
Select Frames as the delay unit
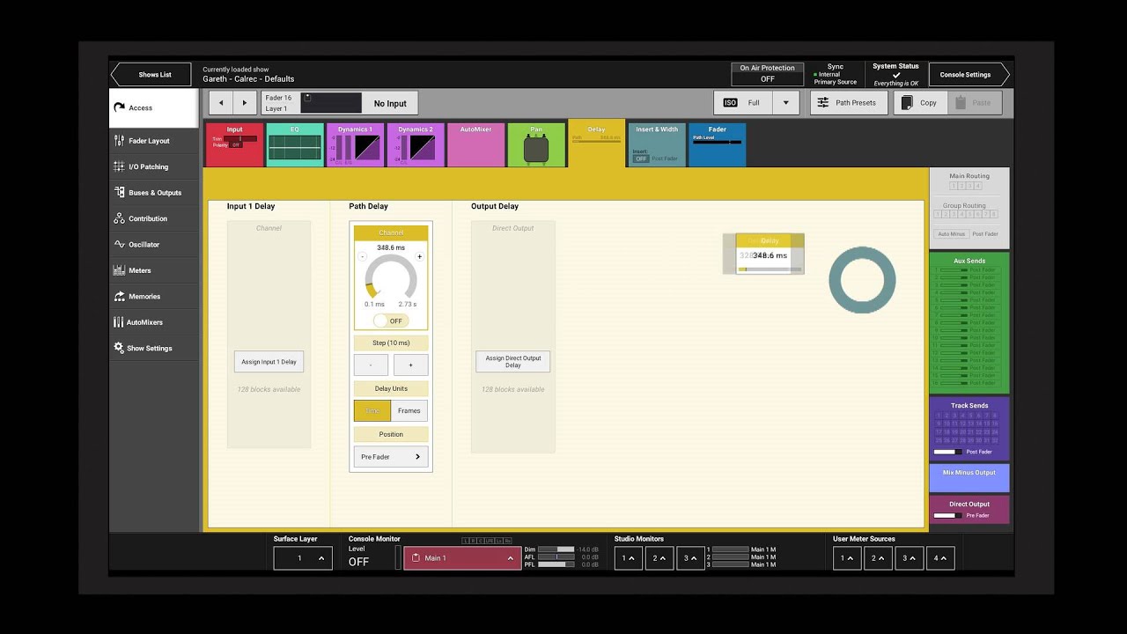[x=409, y=410]
